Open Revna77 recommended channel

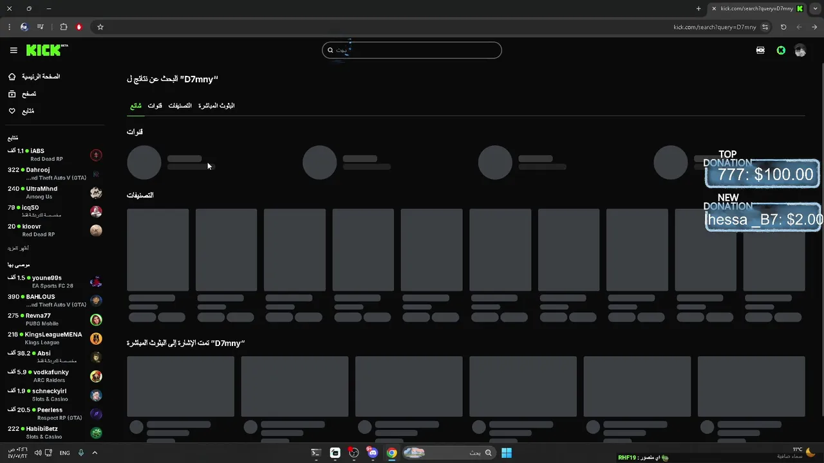click(x=55, y=320)
